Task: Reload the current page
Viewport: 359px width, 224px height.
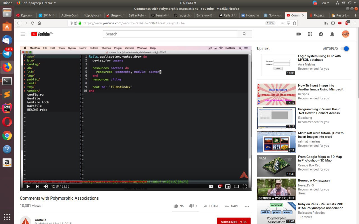Action: [x=33, y=23]
